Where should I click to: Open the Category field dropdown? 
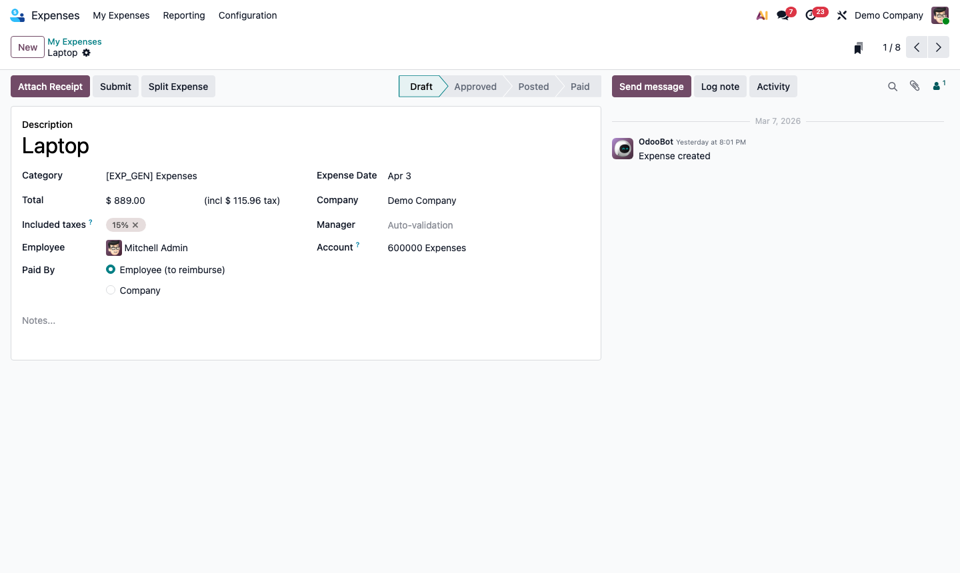click(151, 176)
